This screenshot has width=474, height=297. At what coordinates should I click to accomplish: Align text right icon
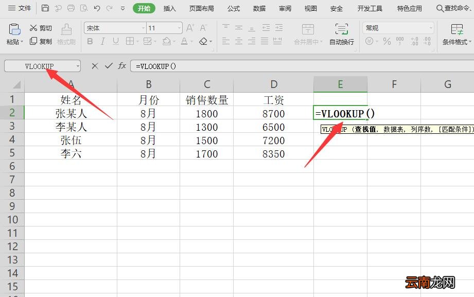click(252, 41)
